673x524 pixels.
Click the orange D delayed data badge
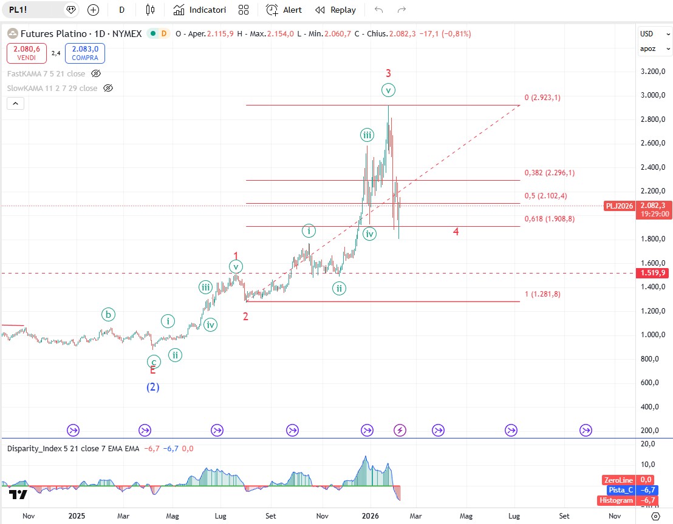point(163,33)
